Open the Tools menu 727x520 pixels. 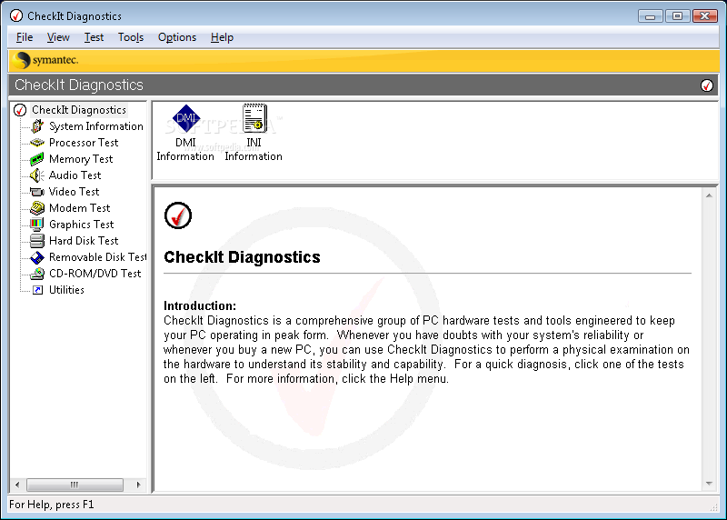[131, 37]
